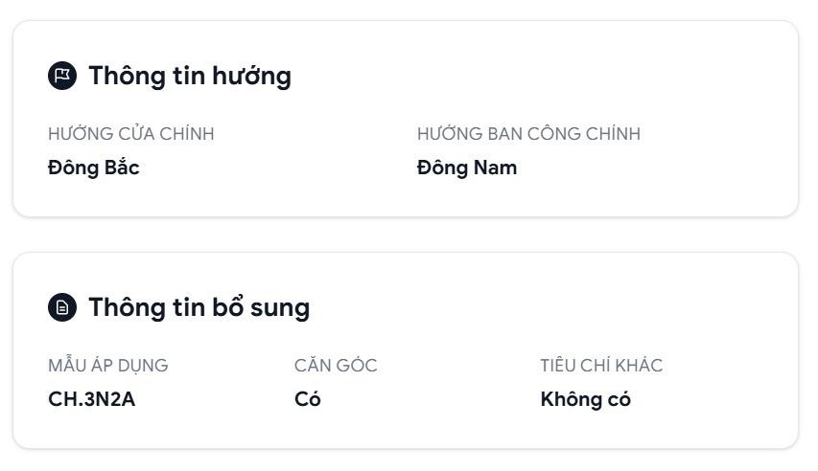This screenshot has width=818, height=471.
Task: Click the "TIÊU CHÍ KHÁC" label
Action: [x=601, y=366]
